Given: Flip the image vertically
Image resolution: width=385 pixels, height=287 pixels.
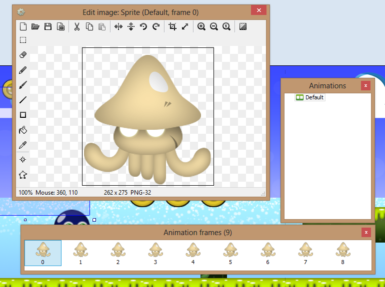Looking at the screenshot, I should [x=131, y=26].
